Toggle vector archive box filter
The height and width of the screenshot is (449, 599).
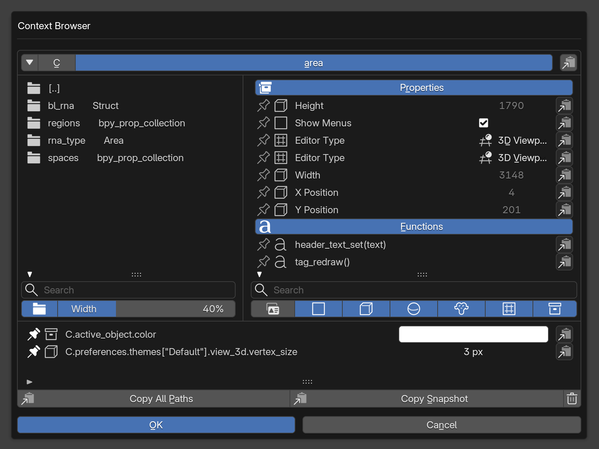point(555,309)
